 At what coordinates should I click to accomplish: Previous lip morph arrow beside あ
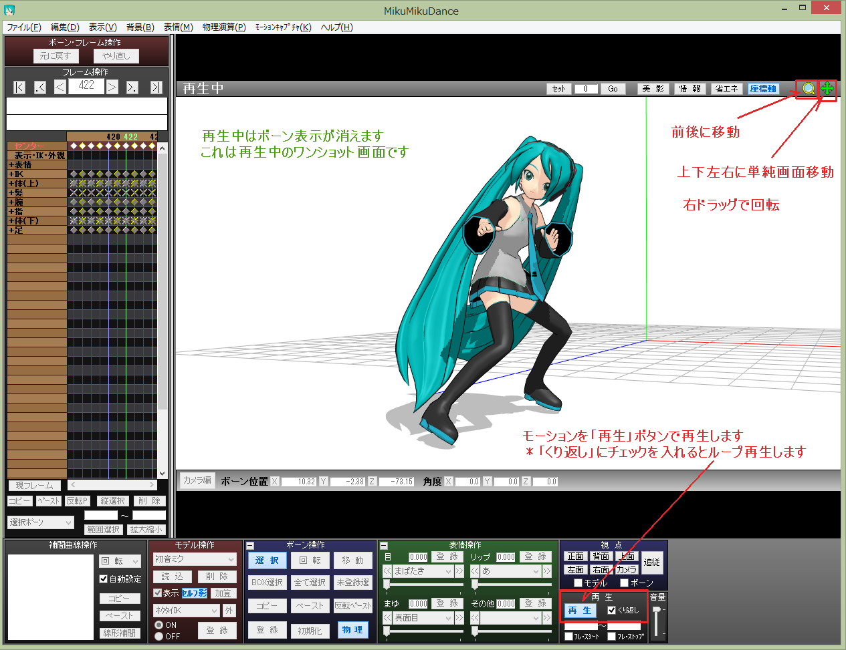474,571
